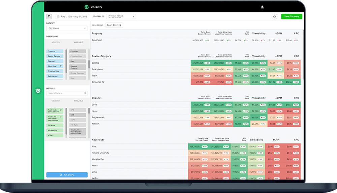Add Total Active View Eligible Impressions metric
337x193 pixels.
pyautogui.click(x=78, y=132)
